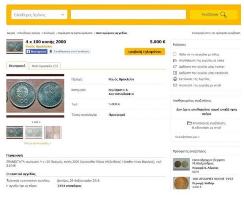Viewport: 244px width, 211px height.
Task: Open the Οι αναζητήσεις μου link
Action: pos(187,137)
